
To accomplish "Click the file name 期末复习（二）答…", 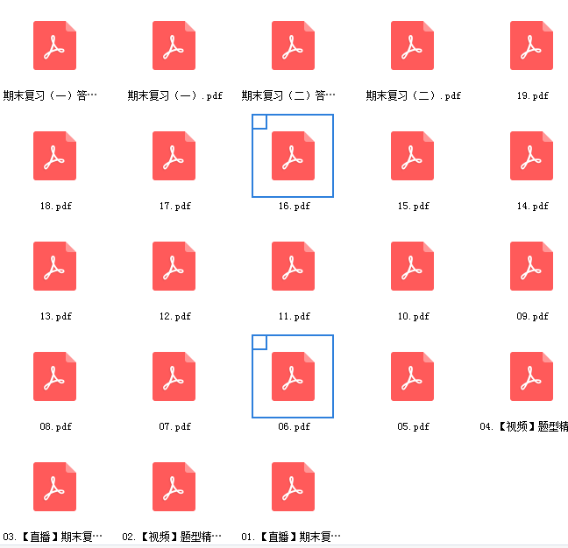I will tap(288, 95).
